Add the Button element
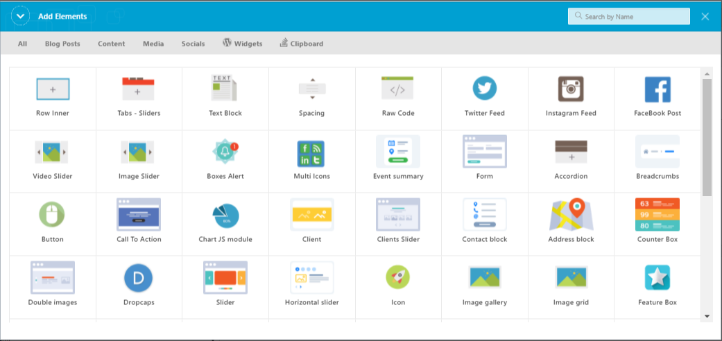722x341 pixels. tap(52, 215)
